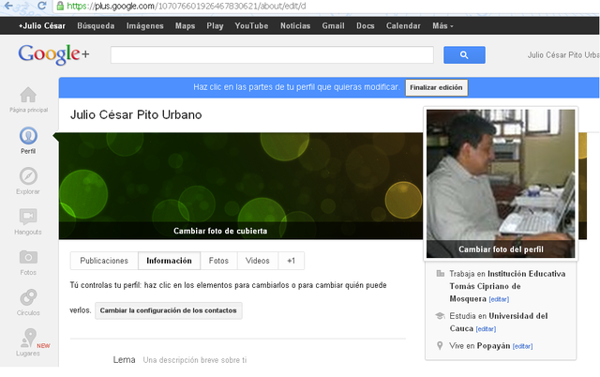Switch to the +1 tab
The width and height of the screenshot is (600, 377).
pos(292,261)
